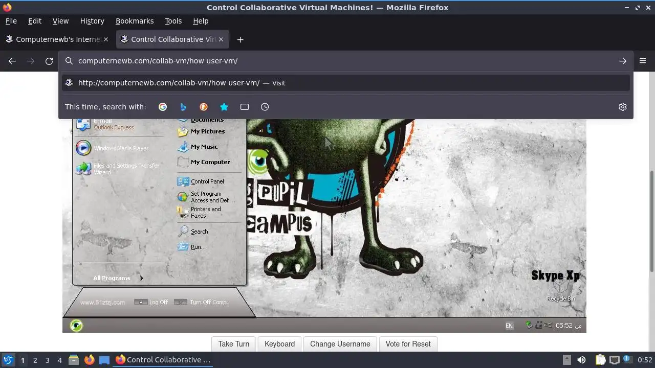The width and height of the screenshot is (655, 368).
Task: Open Run... in XP start menu
Action: tap(192, 247)
